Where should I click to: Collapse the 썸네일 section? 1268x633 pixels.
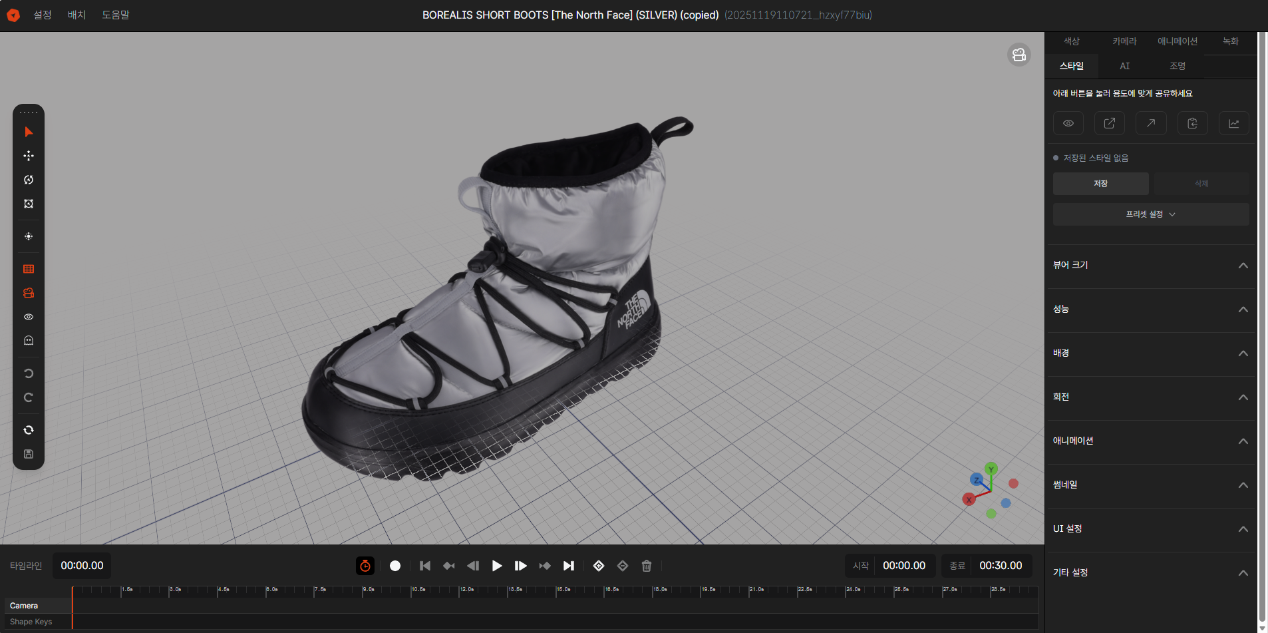click(1242, 485)
